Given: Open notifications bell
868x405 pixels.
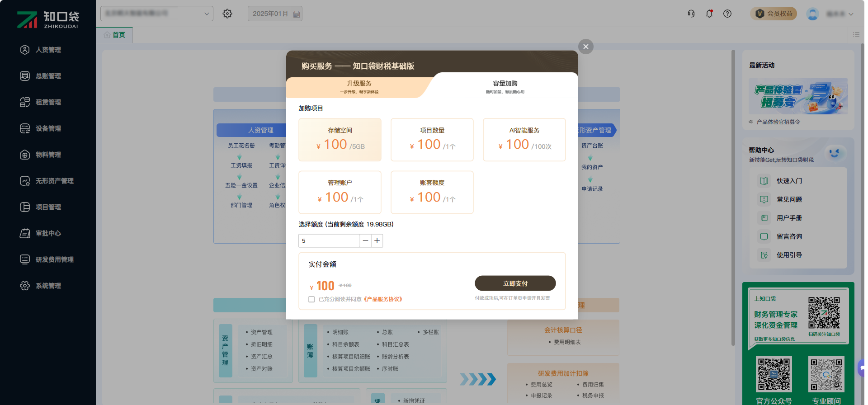Looking at the screenshot, I should (709, 14).
